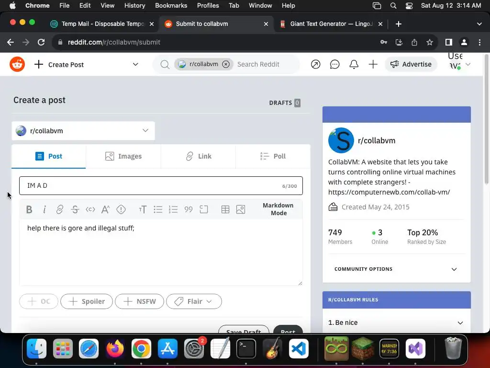Click the page vertical scrollbar

(486, 119)
